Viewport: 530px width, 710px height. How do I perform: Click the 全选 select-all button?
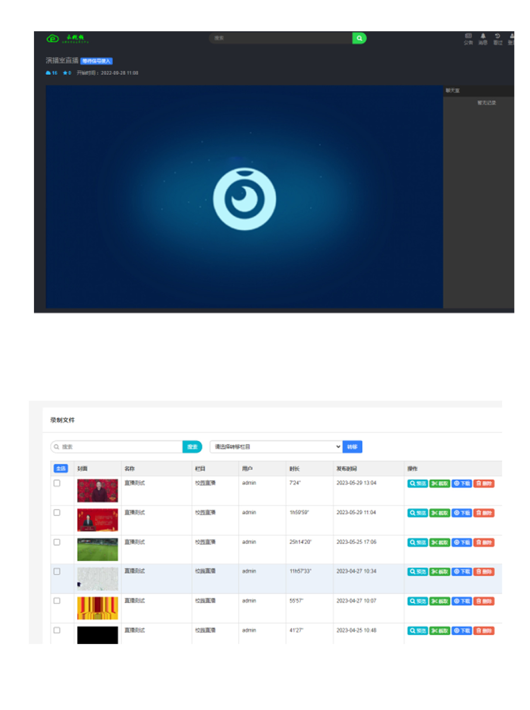click(61, 469)
